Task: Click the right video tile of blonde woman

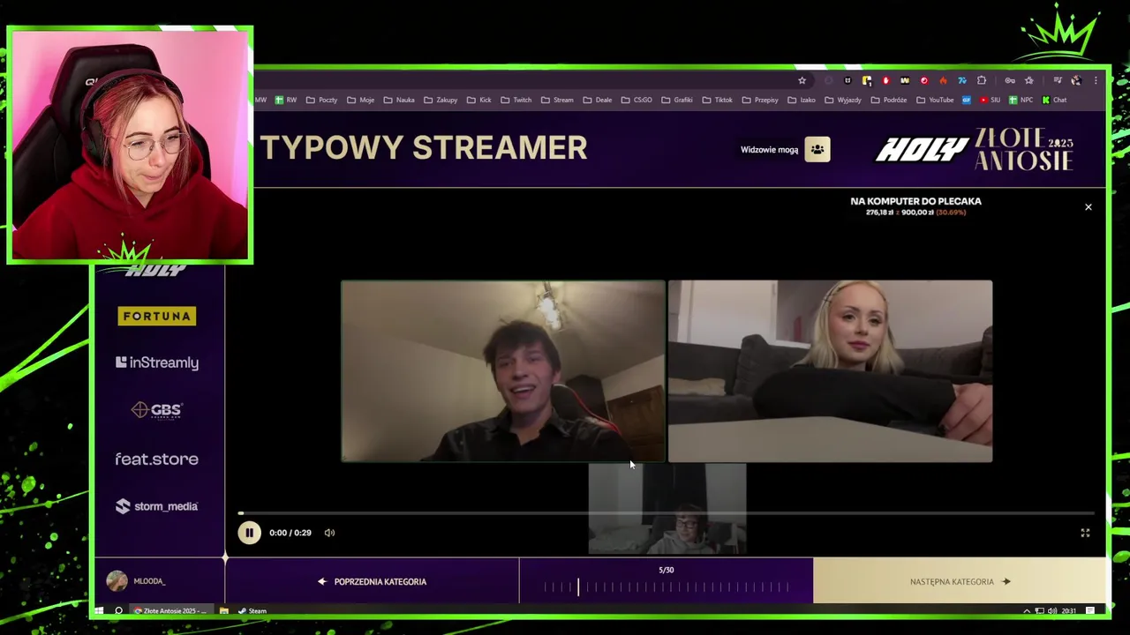Action: [x=830, y=371]
